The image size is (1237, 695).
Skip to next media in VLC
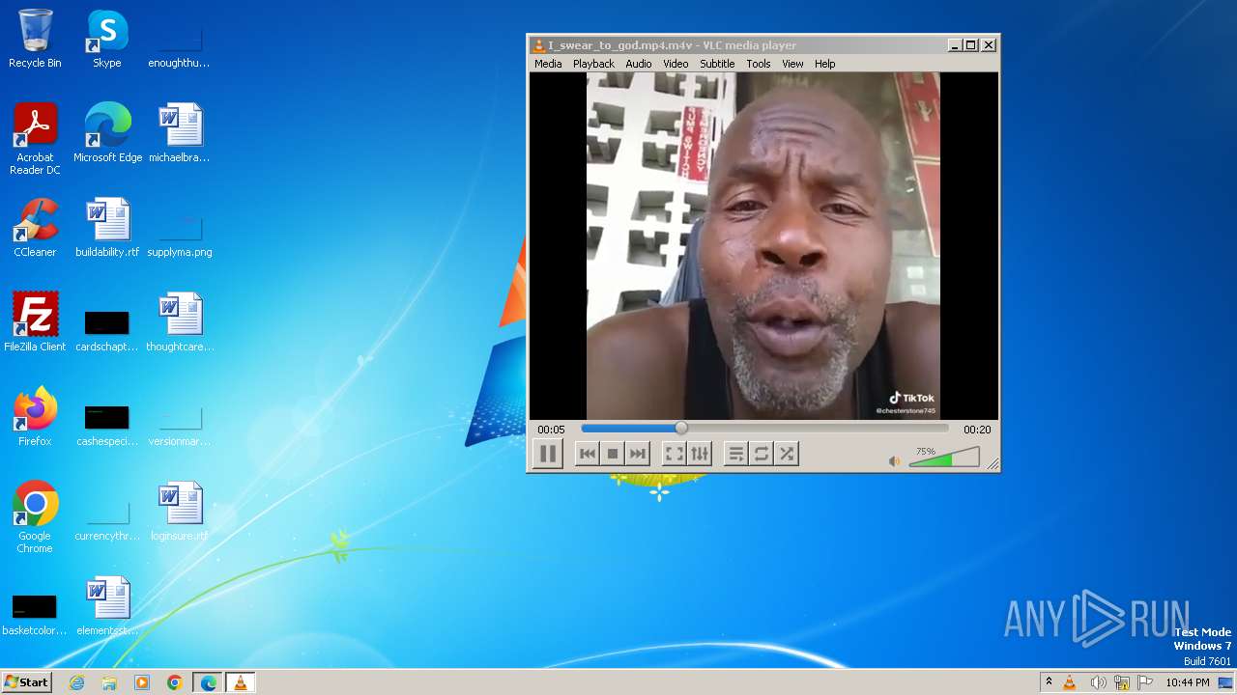(x=638, y=454)
